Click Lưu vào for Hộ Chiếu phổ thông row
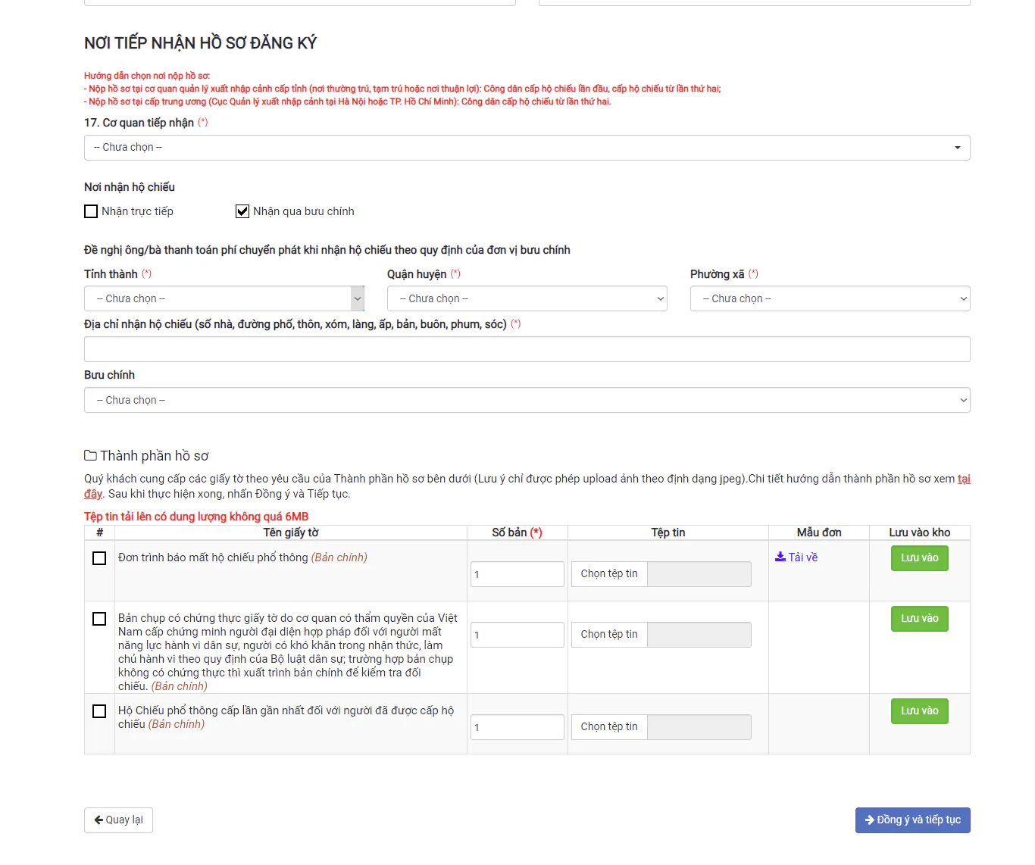 [920, 711]
